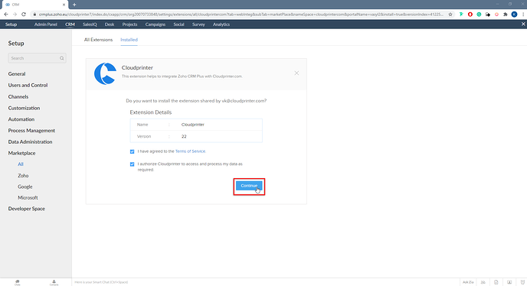527x286 pixels.
Task: Click the Extension Details heading
Action: [x=151, y=112]
